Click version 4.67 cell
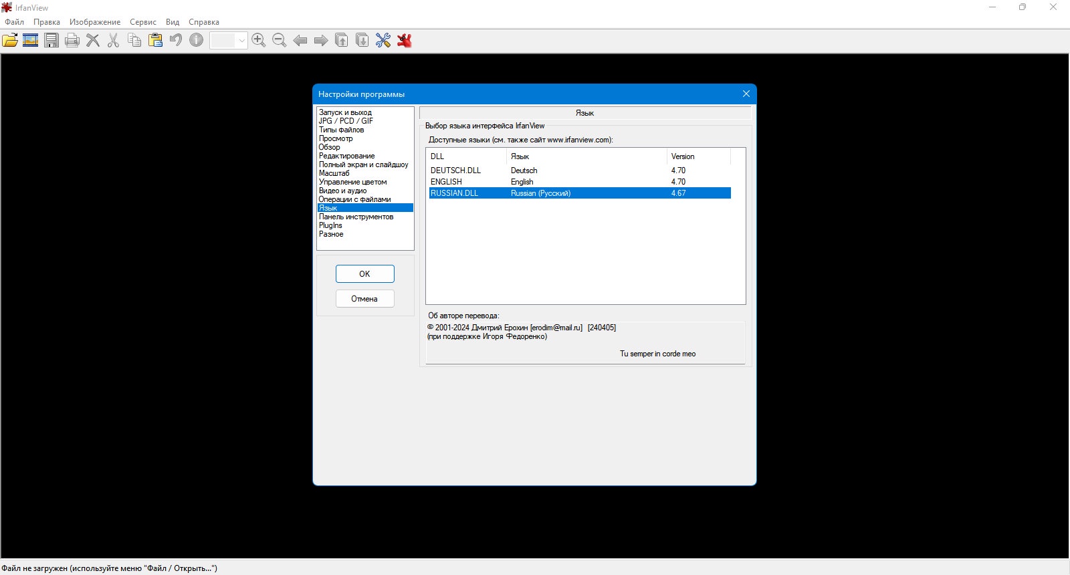This screenshot has width=1070, height=575. pyautogui.click(x=678, y=193)
